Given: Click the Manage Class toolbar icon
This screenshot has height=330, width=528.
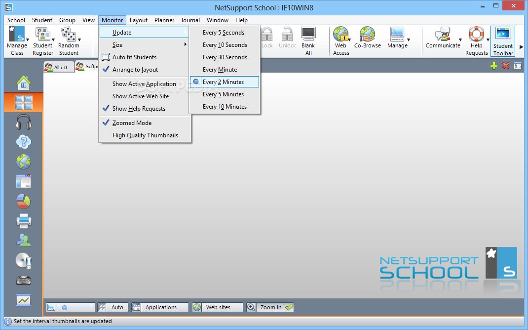Looking at the screenshot, I should [x=16, y=34].
